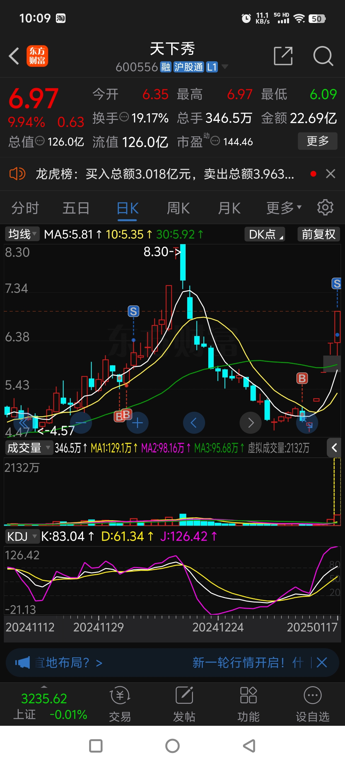The height and width of the screenshot is (766, 345).
Task: Open 交易 trade button
Action: click(120, 704)
